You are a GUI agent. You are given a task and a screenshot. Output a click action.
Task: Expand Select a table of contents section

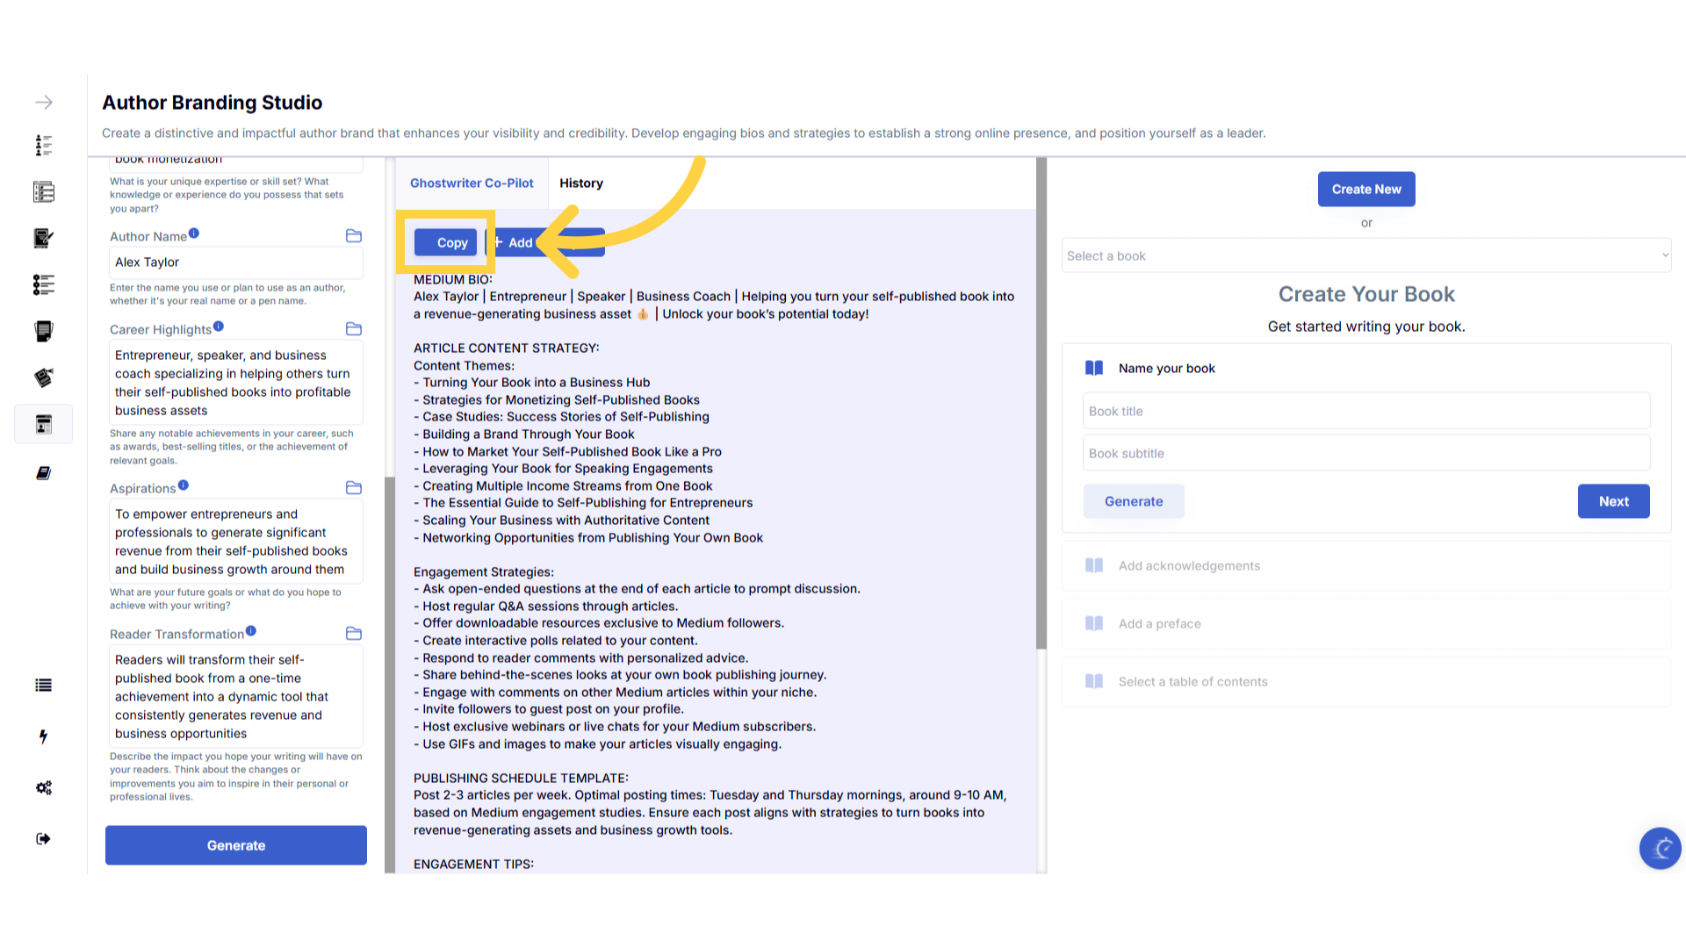pos(1192,682)
